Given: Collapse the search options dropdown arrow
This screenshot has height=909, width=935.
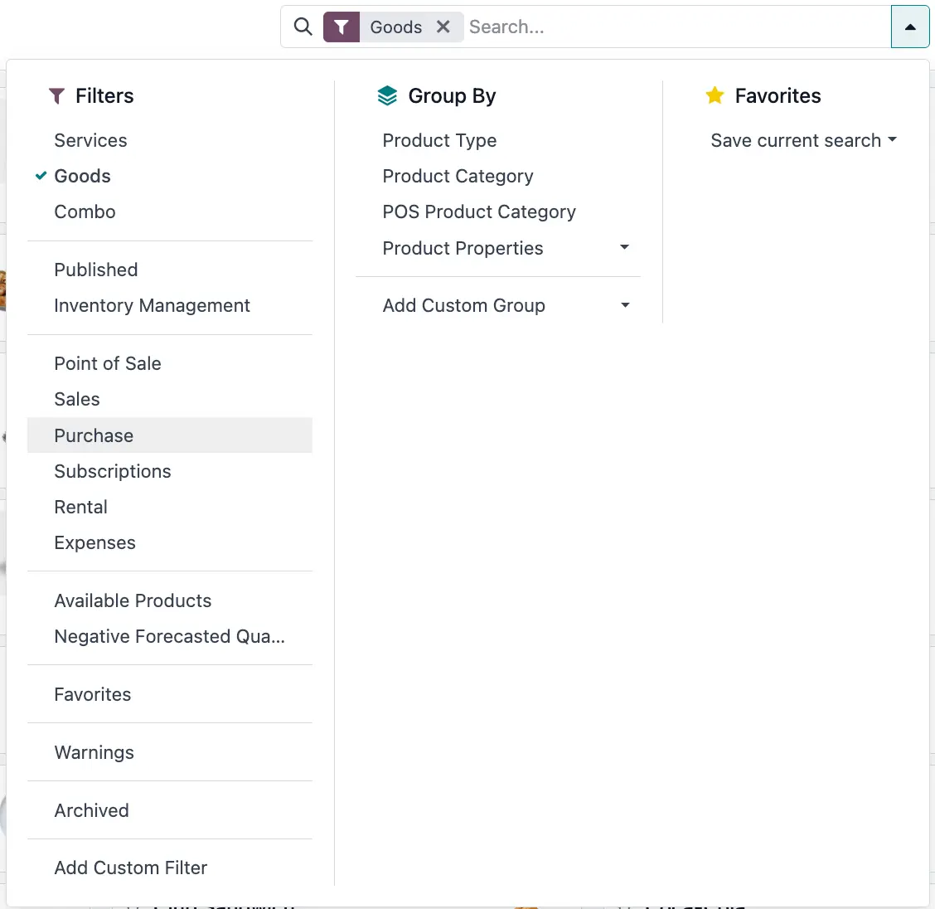Looking at the screenshot, I should click(910, 27).
